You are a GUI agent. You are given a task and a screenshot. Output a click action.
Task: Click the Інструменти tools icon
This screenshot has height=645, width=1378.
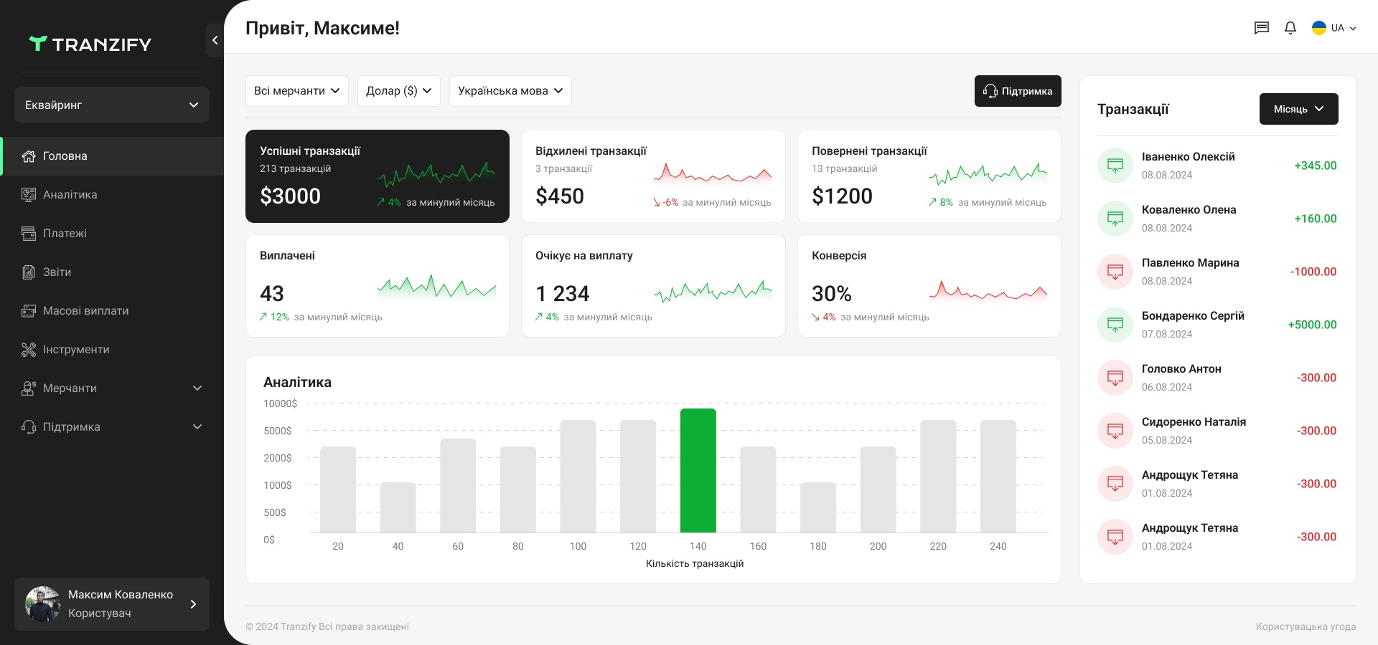coord(29,350)
